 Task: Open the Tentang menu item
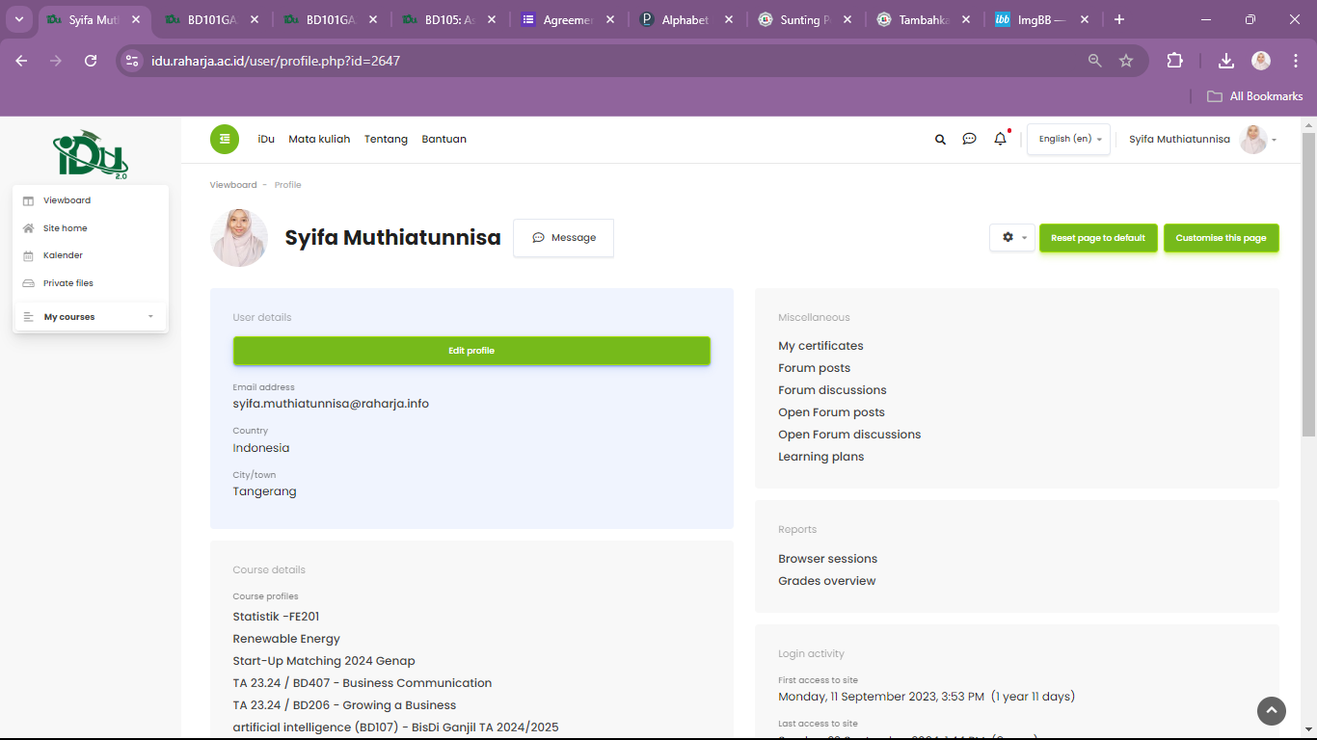point(386,139)
